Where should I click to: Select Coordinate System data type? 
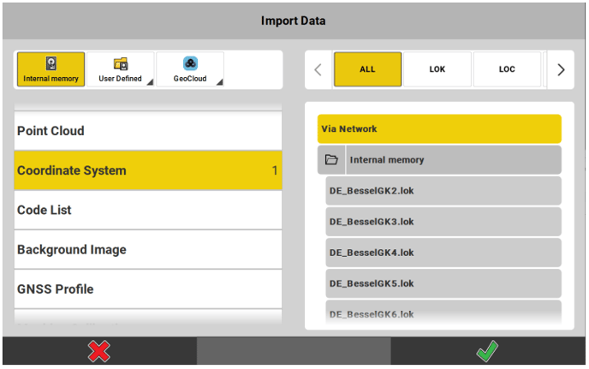pos(147,170)
